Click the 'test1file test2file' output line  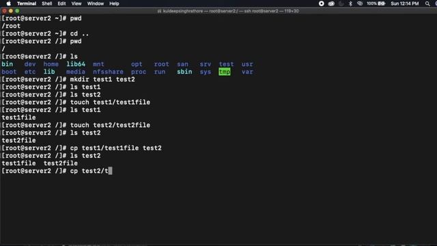[40, 163]
